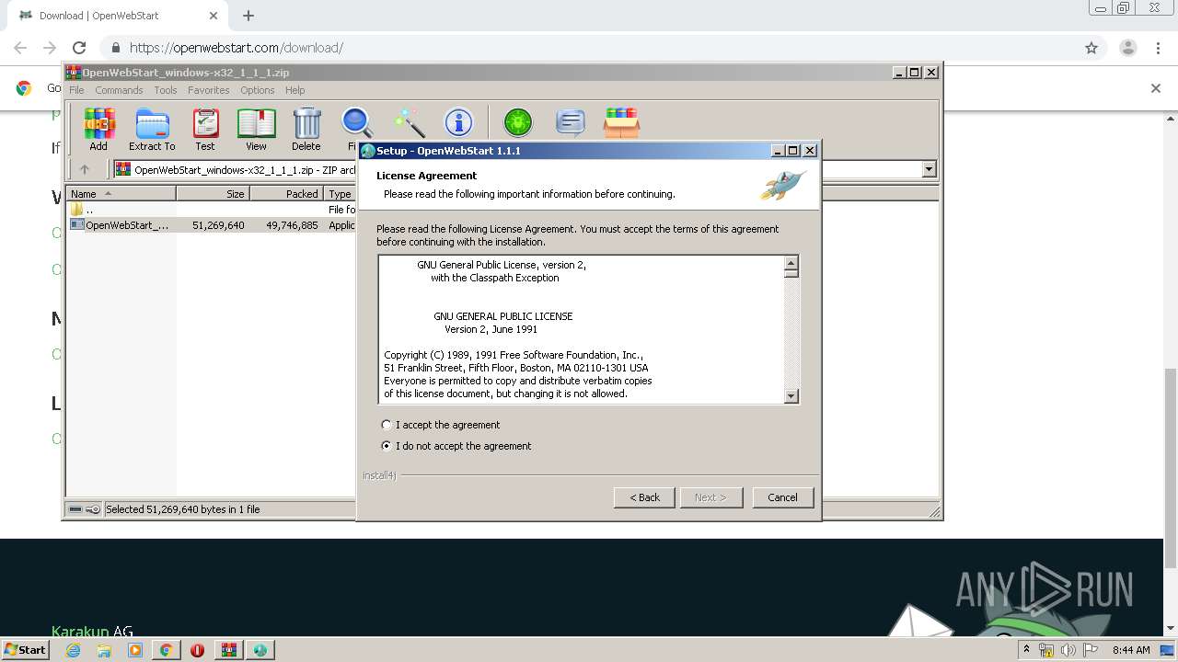The image size is (1178, 662).
Task: Click the Comment icon in WinRAR toolbar
Action: tap(571, 123)
